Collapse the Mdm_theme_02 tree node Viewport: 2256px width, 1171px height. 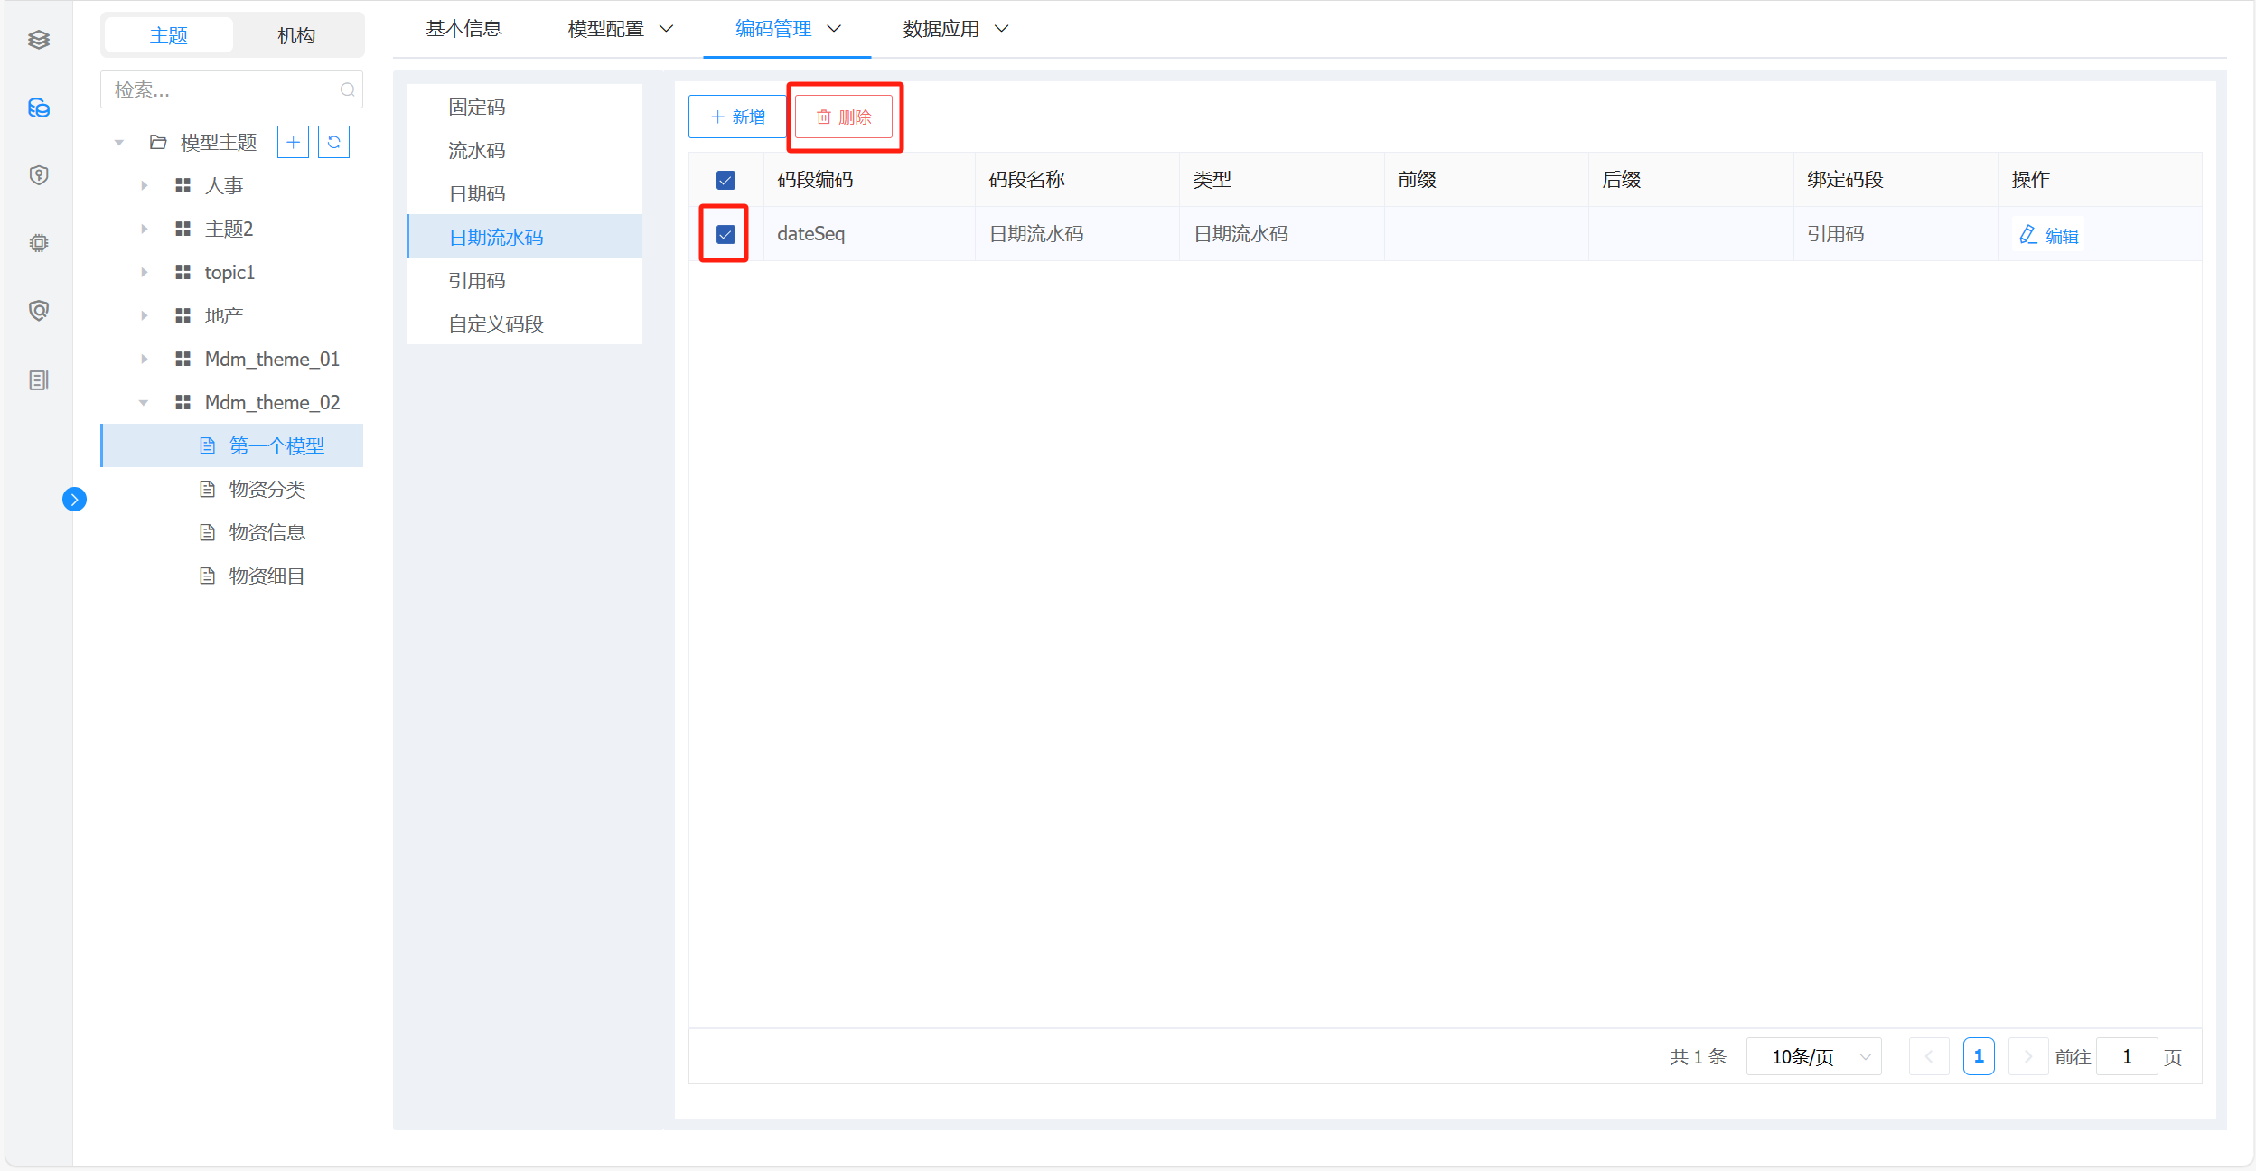[x=144, y=402]
